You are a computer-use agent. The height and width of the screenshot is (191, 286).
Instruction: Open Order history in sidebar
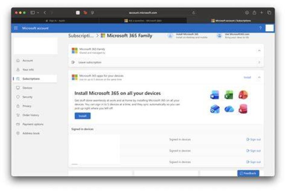(31, 115)
